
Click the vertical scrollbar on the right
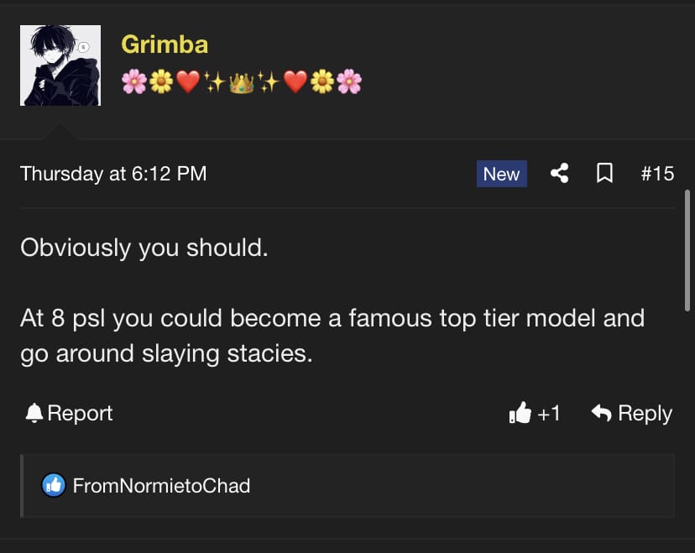tap(687, 252)
